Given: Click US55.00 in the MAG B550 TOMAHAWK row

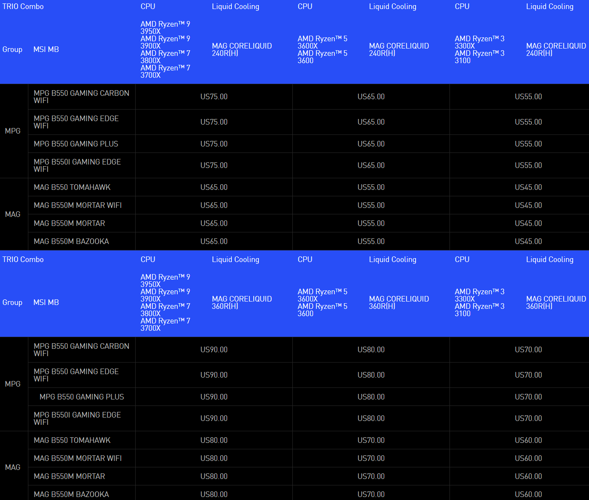Looking at the screenshot, I should pyautogui.click(x=371, y=187).
